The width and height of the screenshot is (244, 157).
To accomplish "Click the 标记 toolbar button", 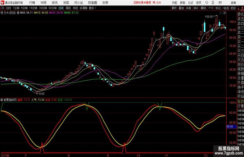I will point(218,8).
